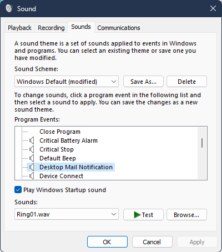
Task: Click speaker icon beside Desktop Mail Notification
Action: [32, 167]
